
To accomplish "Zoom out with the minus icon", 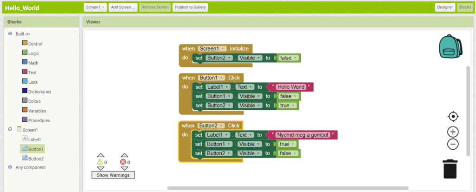I will 453,144.
